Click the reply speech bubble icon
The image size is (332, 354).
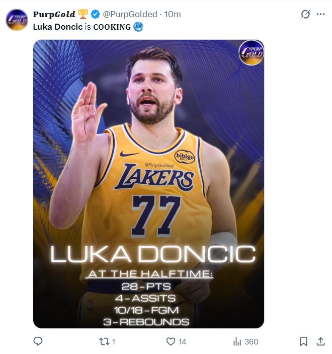point(38,341)
